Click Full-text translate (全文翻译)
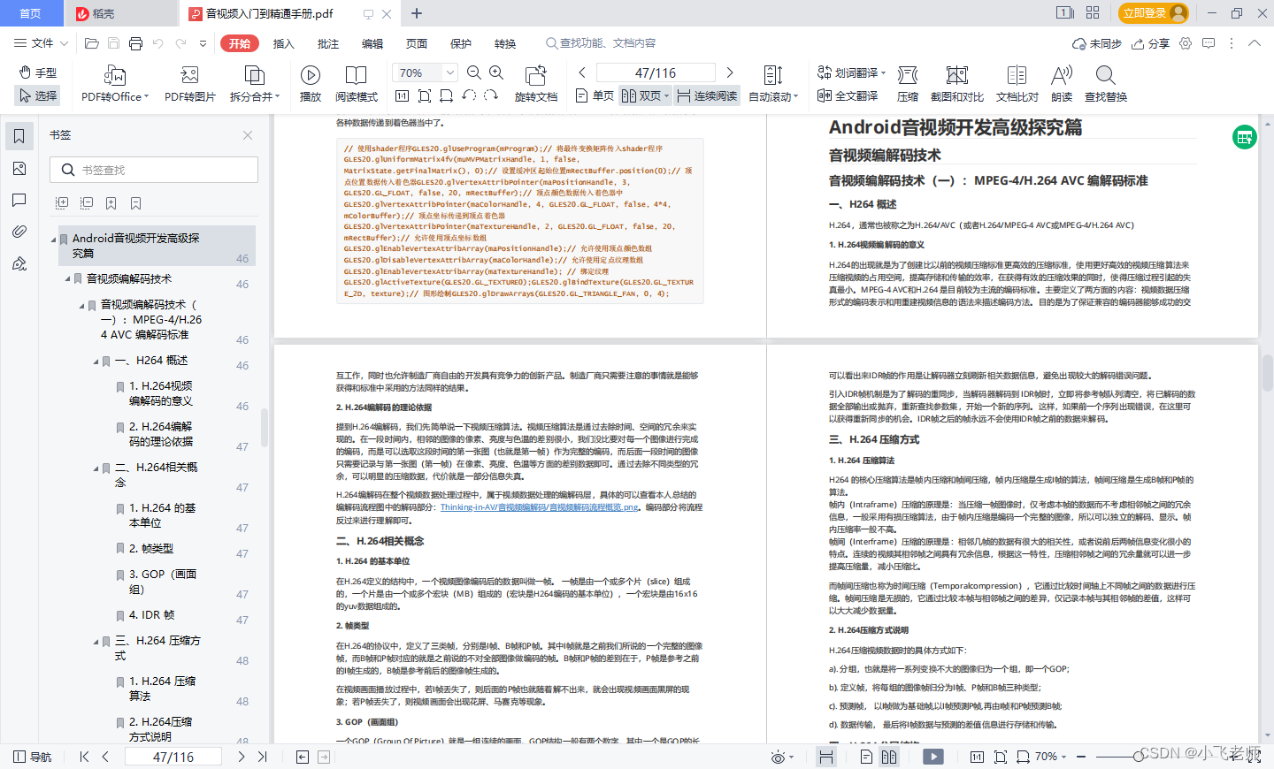This screenshot has height=769, width=1274. click(848, 95)
